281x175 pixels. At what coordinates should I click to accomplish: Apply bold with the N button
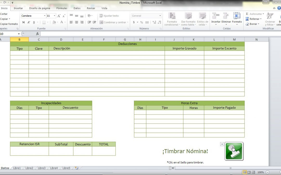tap(24, 22)
